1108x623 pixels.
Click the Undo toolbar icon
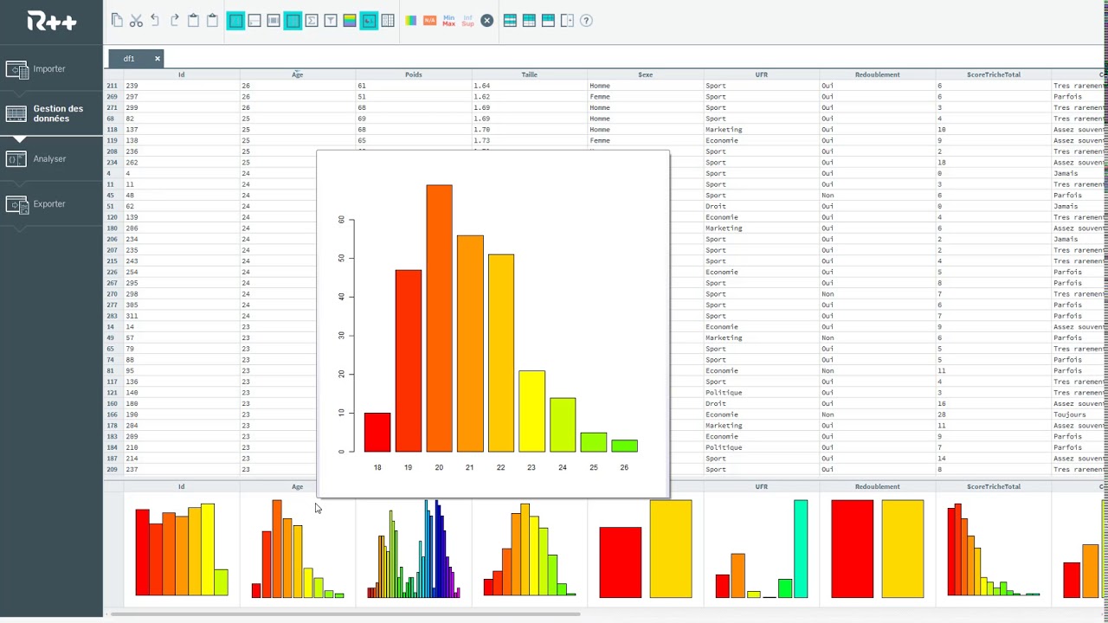tap(155, 21)
